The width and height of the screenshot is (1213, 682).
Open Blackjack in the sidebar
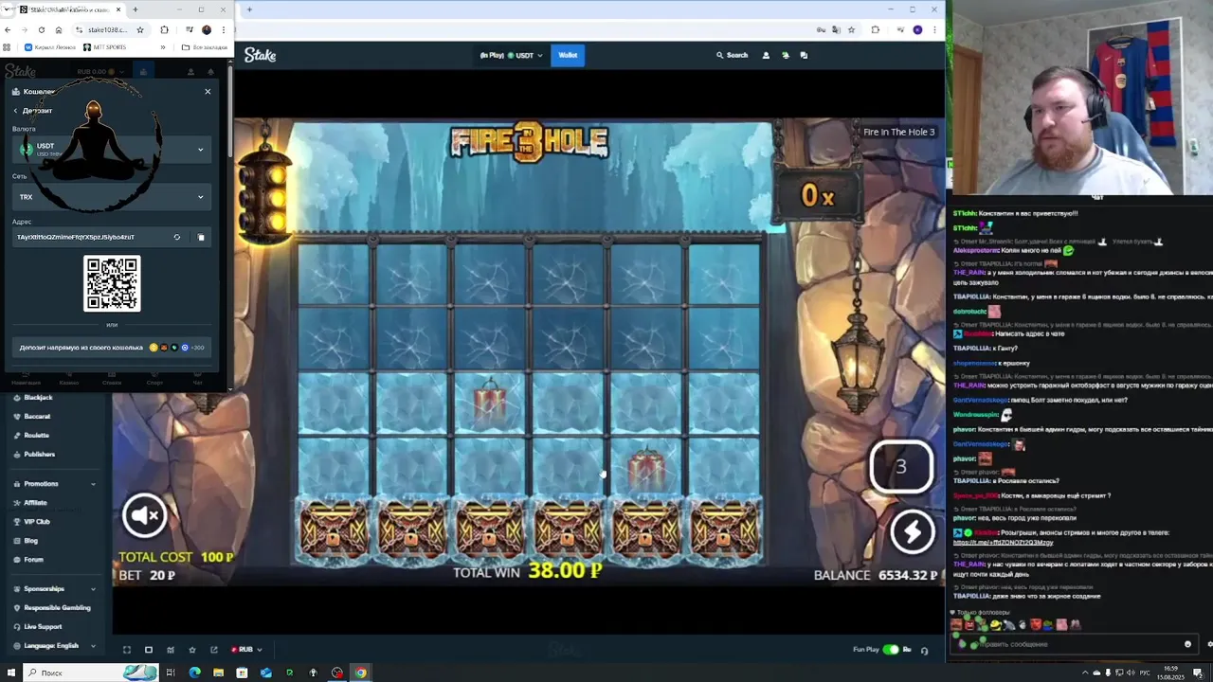coord(38,398)
